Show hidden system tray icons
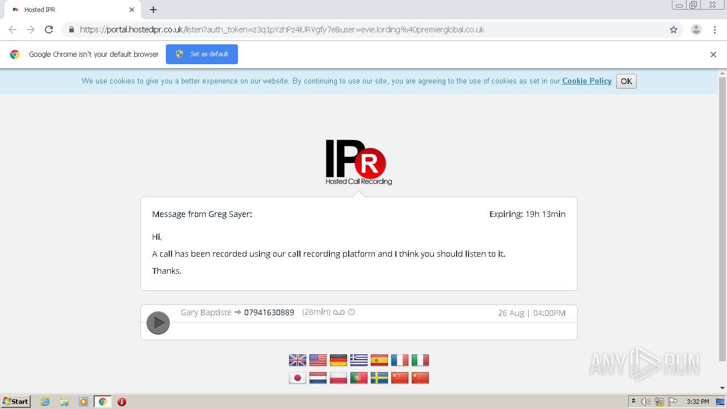Screen dimensions: 727x409 click(x=633, y=402)
